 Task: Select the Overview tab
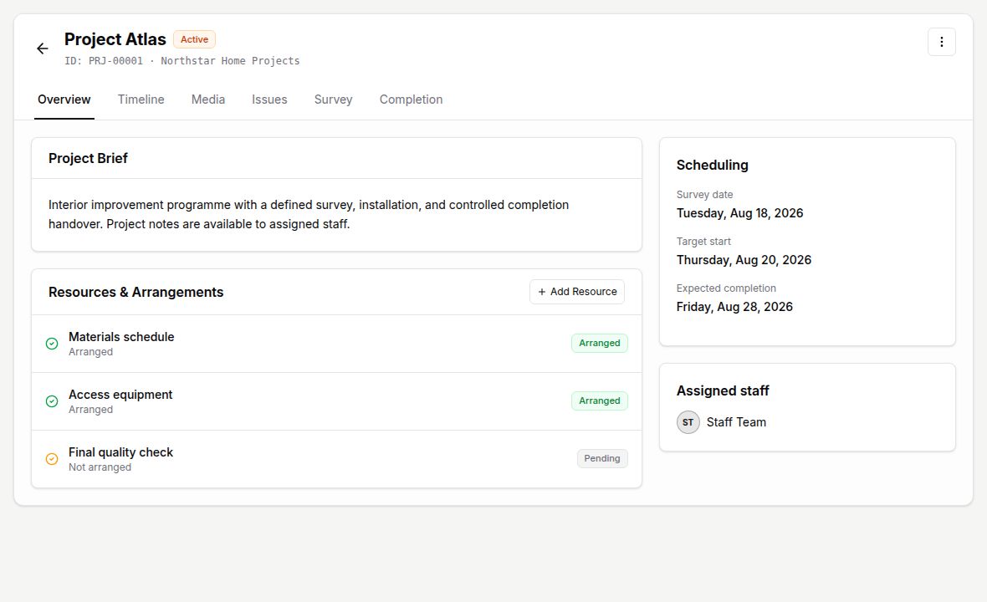(64, 99)
